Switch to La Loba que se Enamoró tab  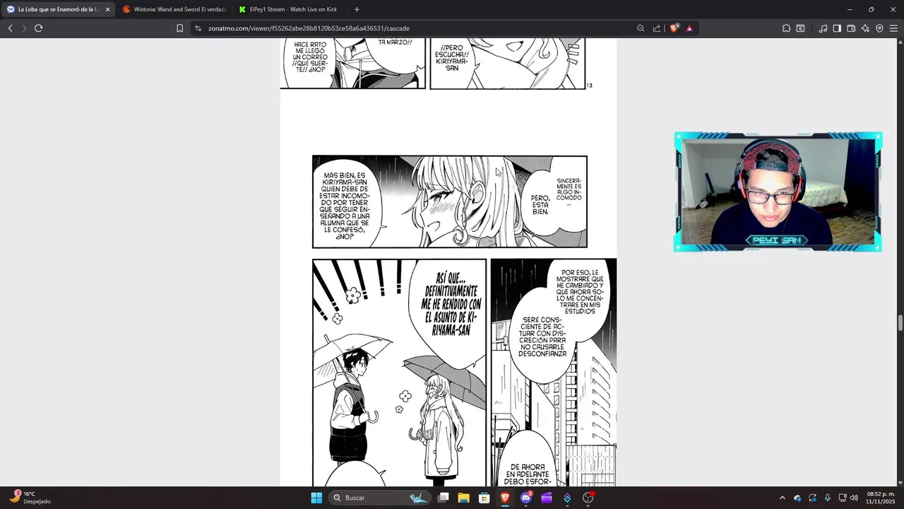point(58,9)
